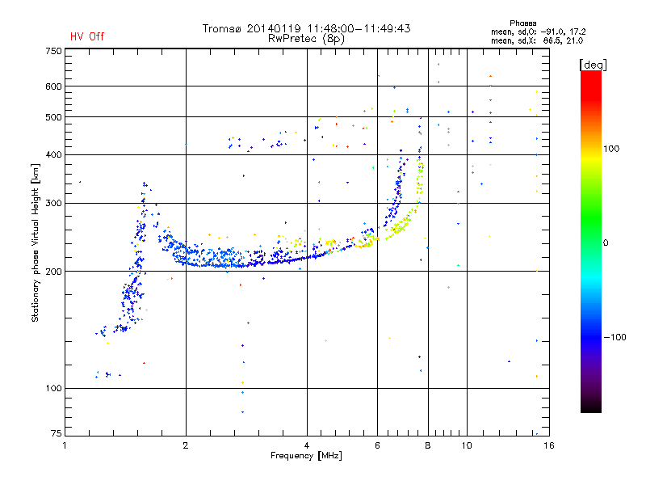This screenshot has width=646, height=485.
Task: Click the 'RwPretec (8p)' subtitle
Action: coord(306,39)
